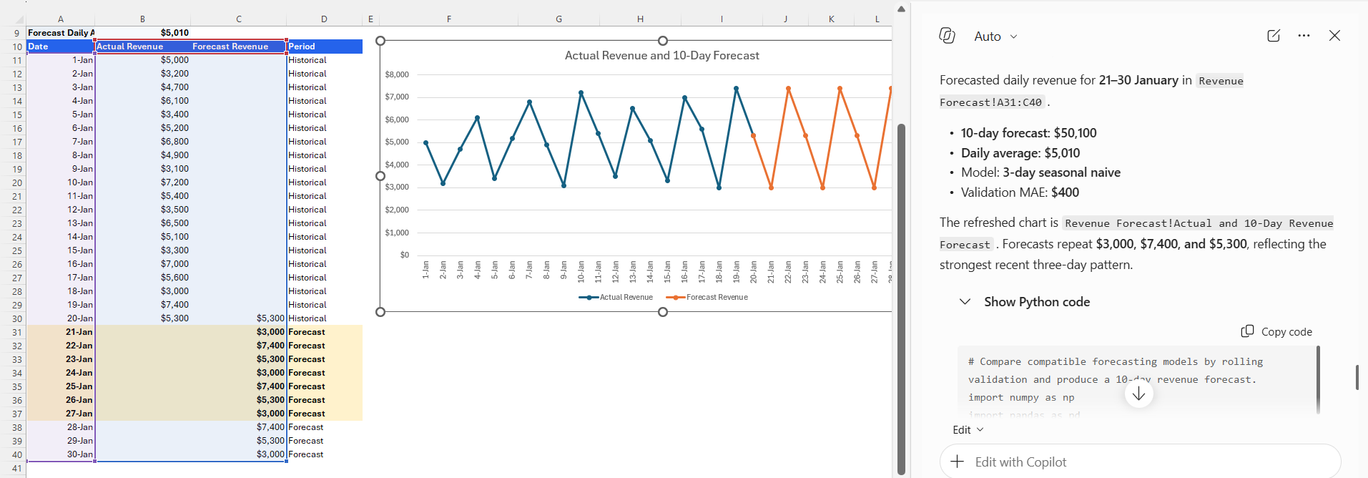
Task: Select row 31 header
Action: (13, 332)
